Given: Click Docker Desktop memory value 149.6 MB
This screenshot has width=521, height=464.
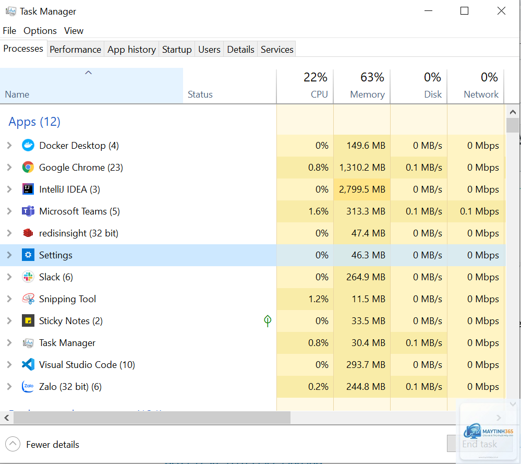Looking at the screenshot, I should (x=366, y=145).
